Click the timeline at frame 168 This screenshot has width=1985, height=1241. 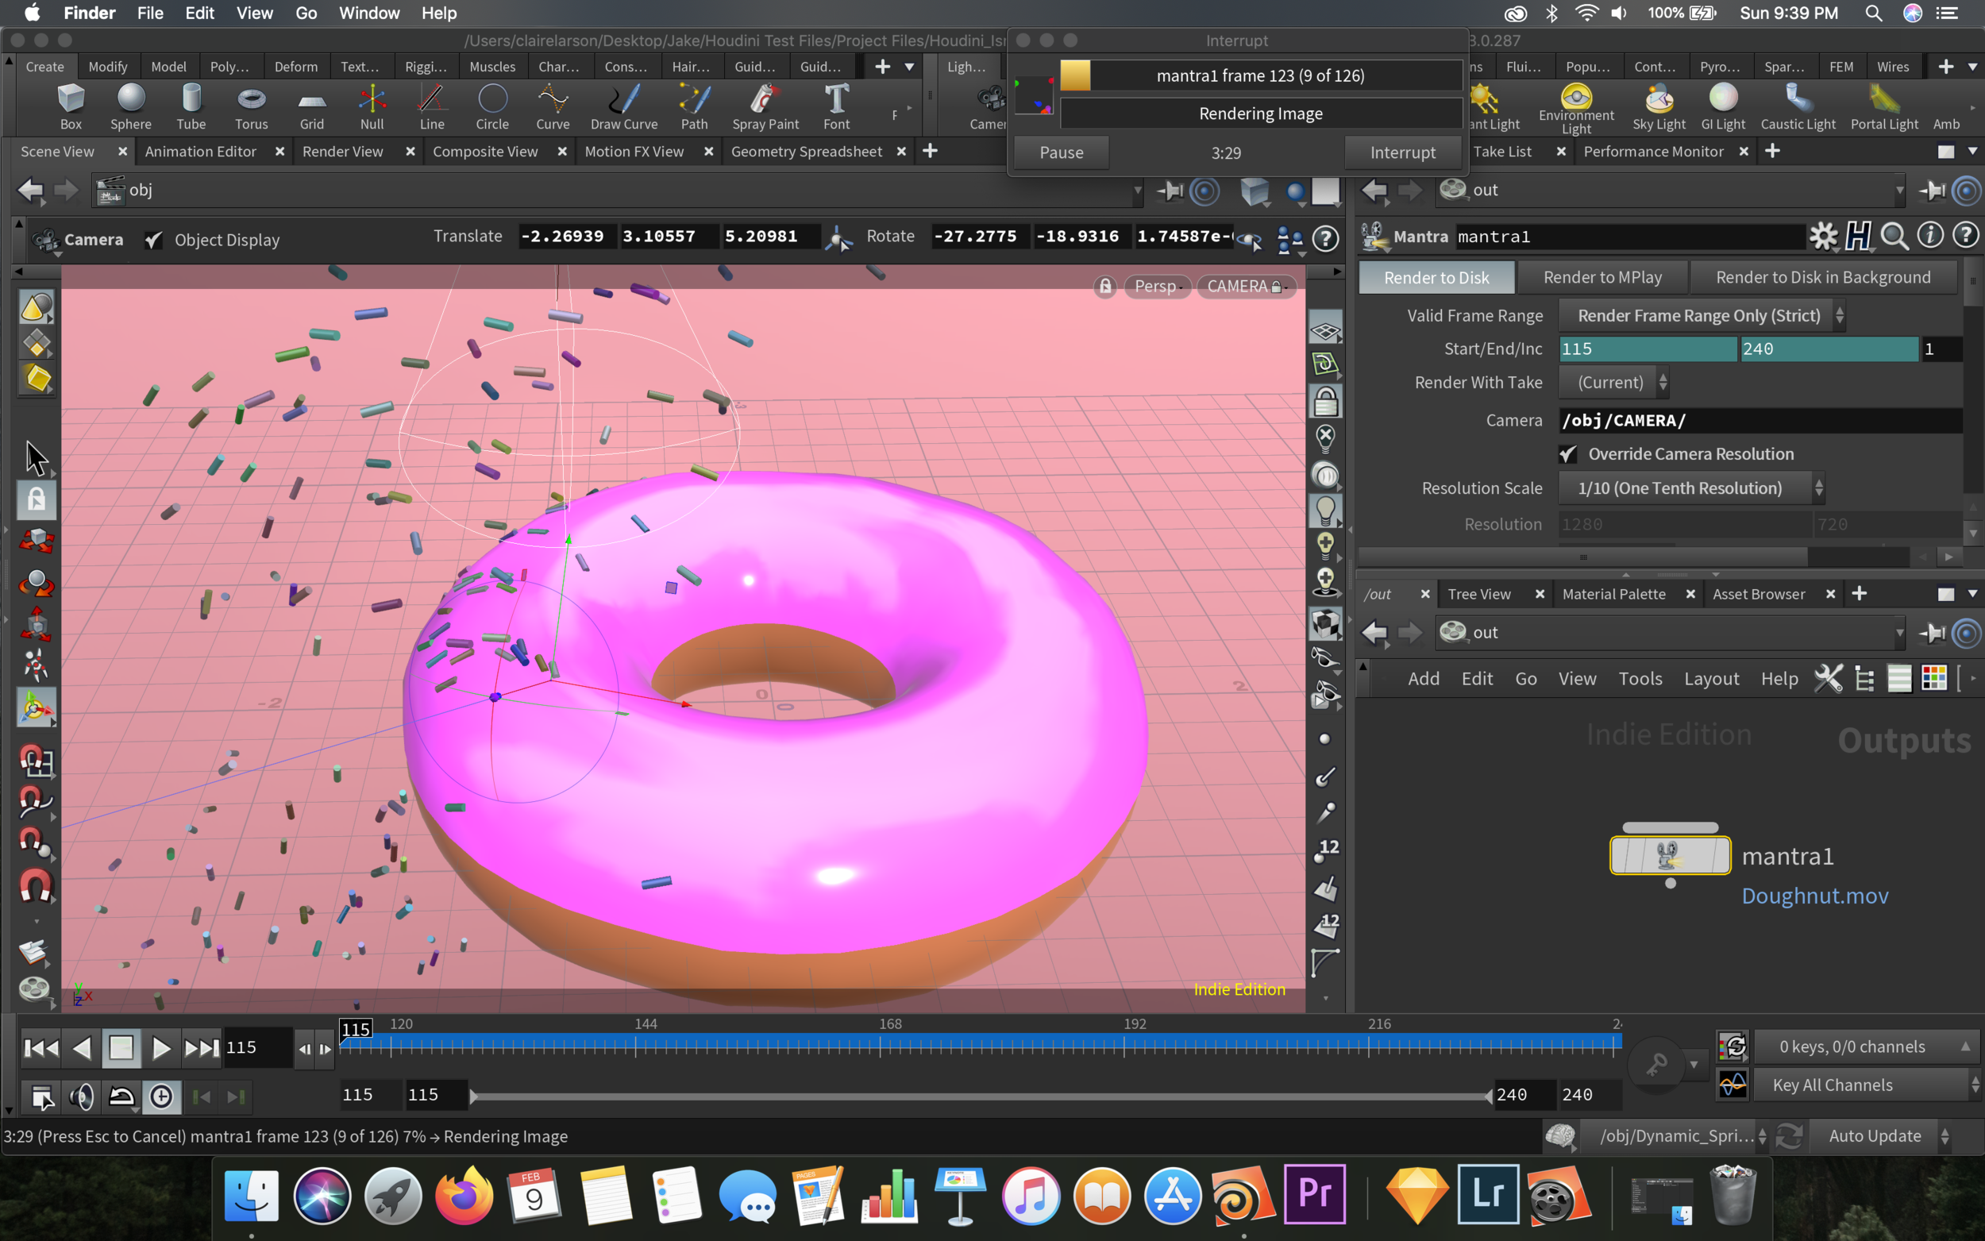point(880,1046)
